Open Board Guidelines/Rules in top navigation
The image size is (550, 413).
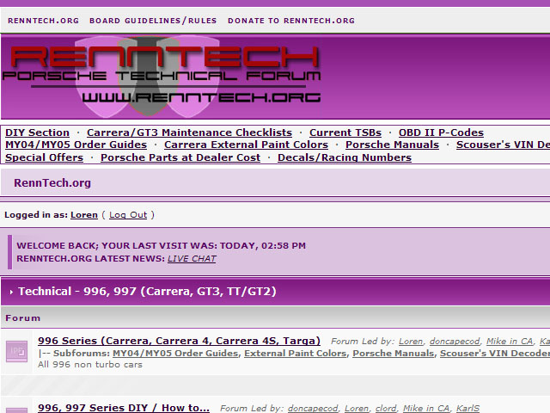pos(153,21)
